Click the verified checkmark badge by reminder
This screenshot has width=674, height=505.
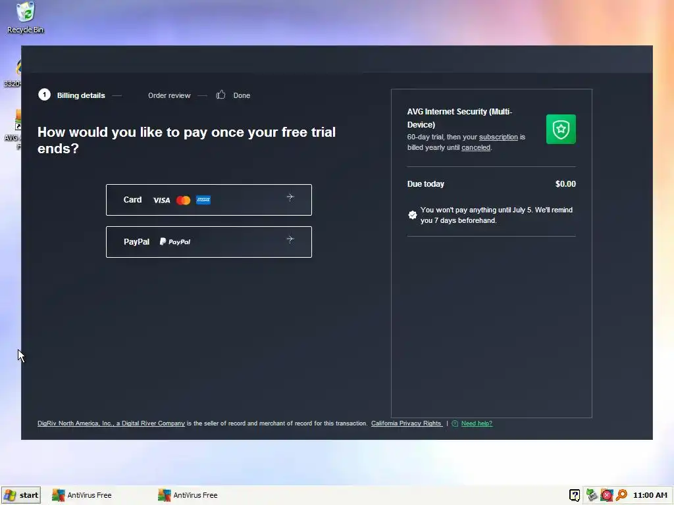(x=412, y=215)
